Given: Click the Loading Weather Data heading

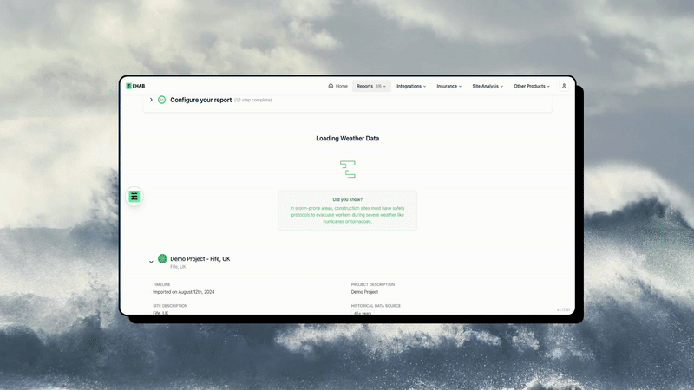Looking at the screenshot, I should pos(348,139).
